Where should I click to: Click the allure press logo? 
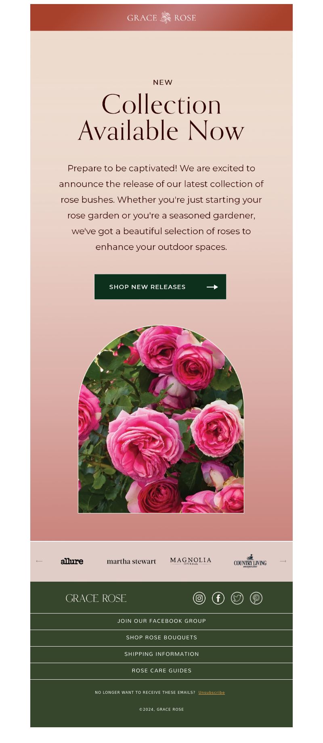[x=72, y=561]
